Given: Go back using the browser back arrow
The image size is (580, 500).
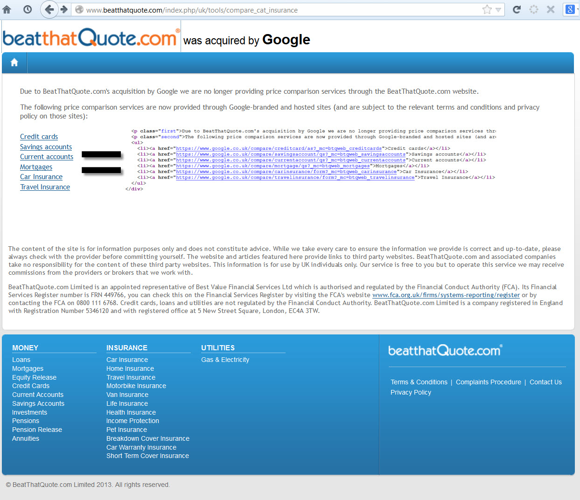Looking at the screenshot, I should pos(49,9).
